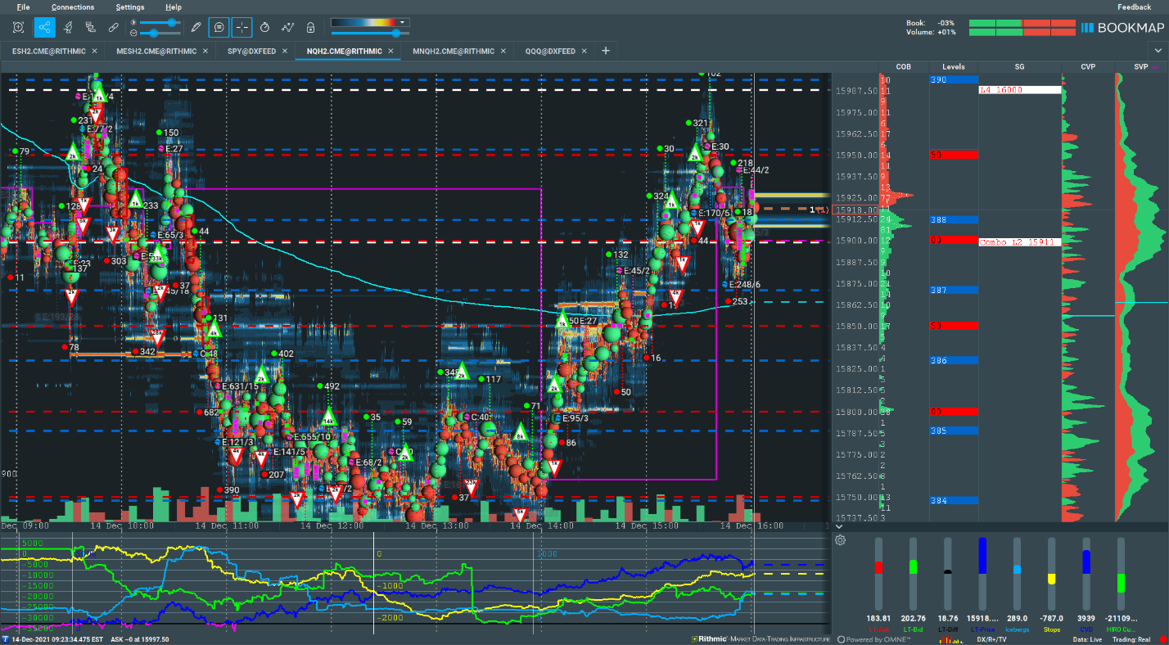Open the Settings menu
This screenshot has height=645, width=1169.
point(130,7)
